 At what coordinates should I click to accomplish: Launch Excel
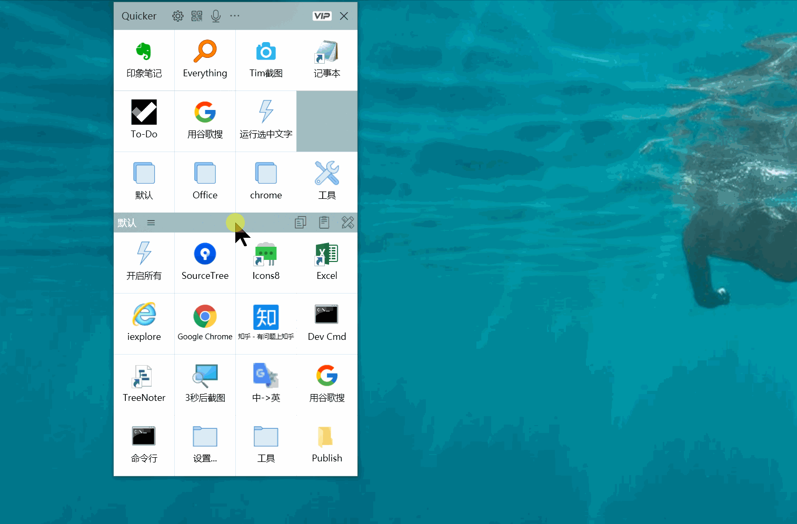coord(327,263)
